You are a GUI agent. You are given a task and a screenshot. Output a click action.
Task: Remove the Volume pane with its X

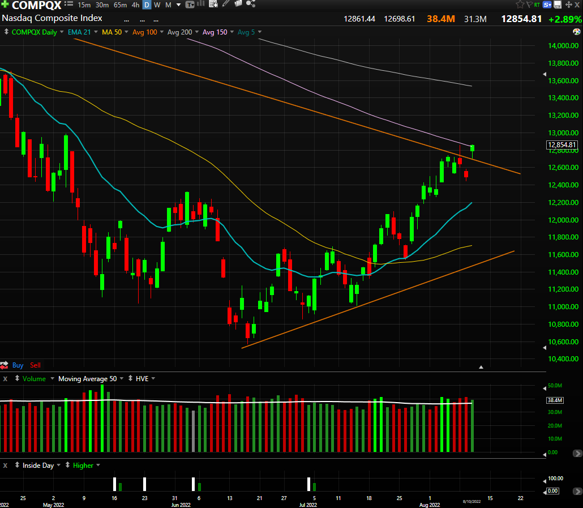[x=5, y=379]
